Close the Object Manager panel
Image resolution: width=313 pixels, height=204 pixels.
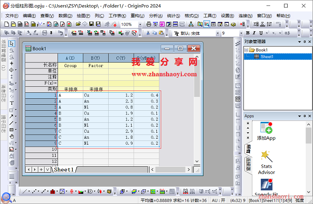point(310,42)
